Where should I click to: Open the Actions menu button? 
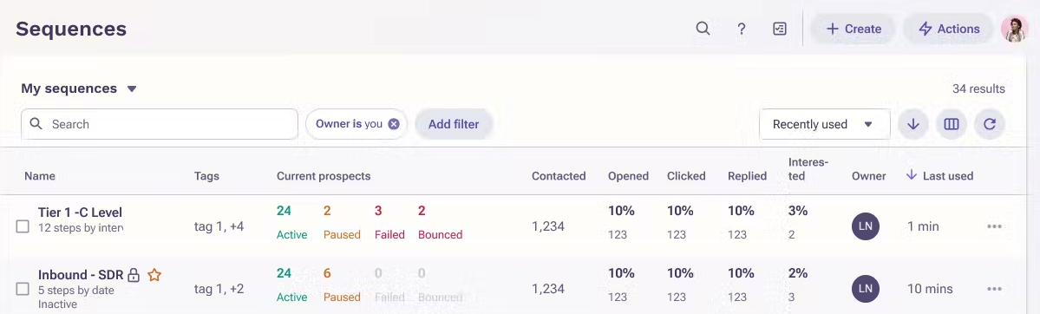pos(949,29)
